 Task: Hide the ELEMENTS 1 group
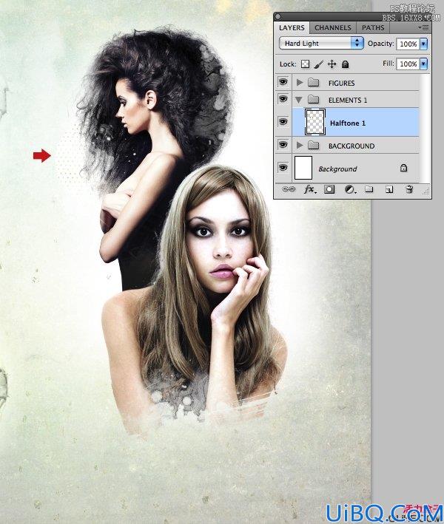[x=283, y=99]
